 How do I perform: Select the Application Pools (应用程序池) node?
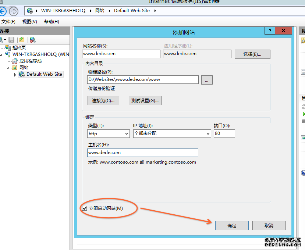click(30, 61)
